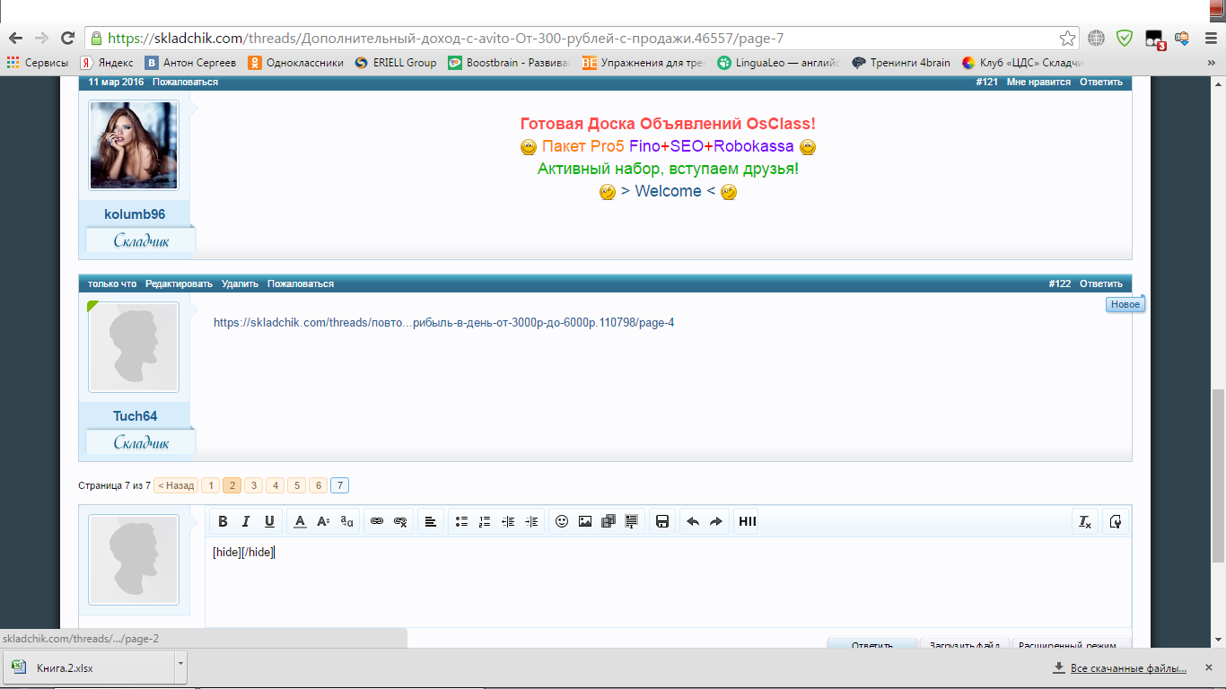Go to page 3 of the thread

pyautogui.click(x=254, y=485)
